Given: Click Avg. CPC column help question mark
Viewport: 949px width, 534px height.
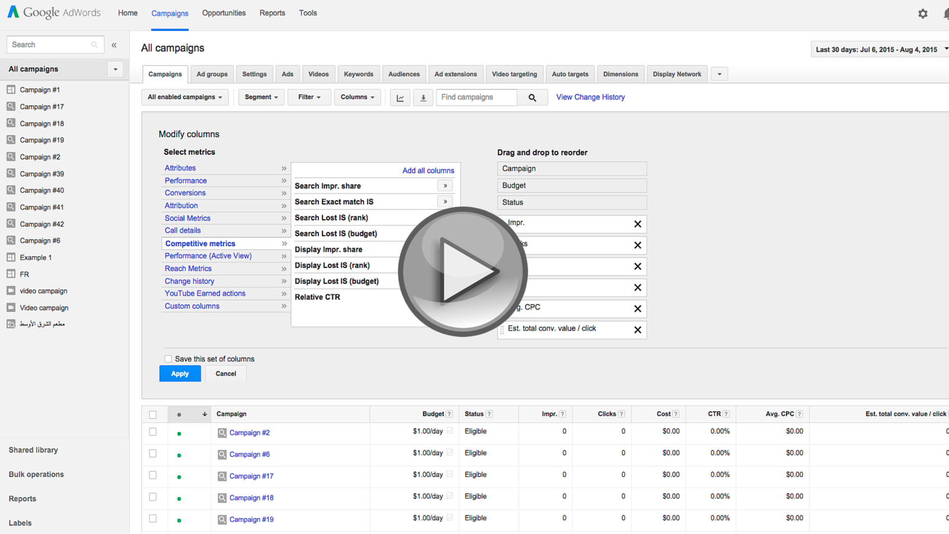Looking at the screenshot, I should [800, 414].
